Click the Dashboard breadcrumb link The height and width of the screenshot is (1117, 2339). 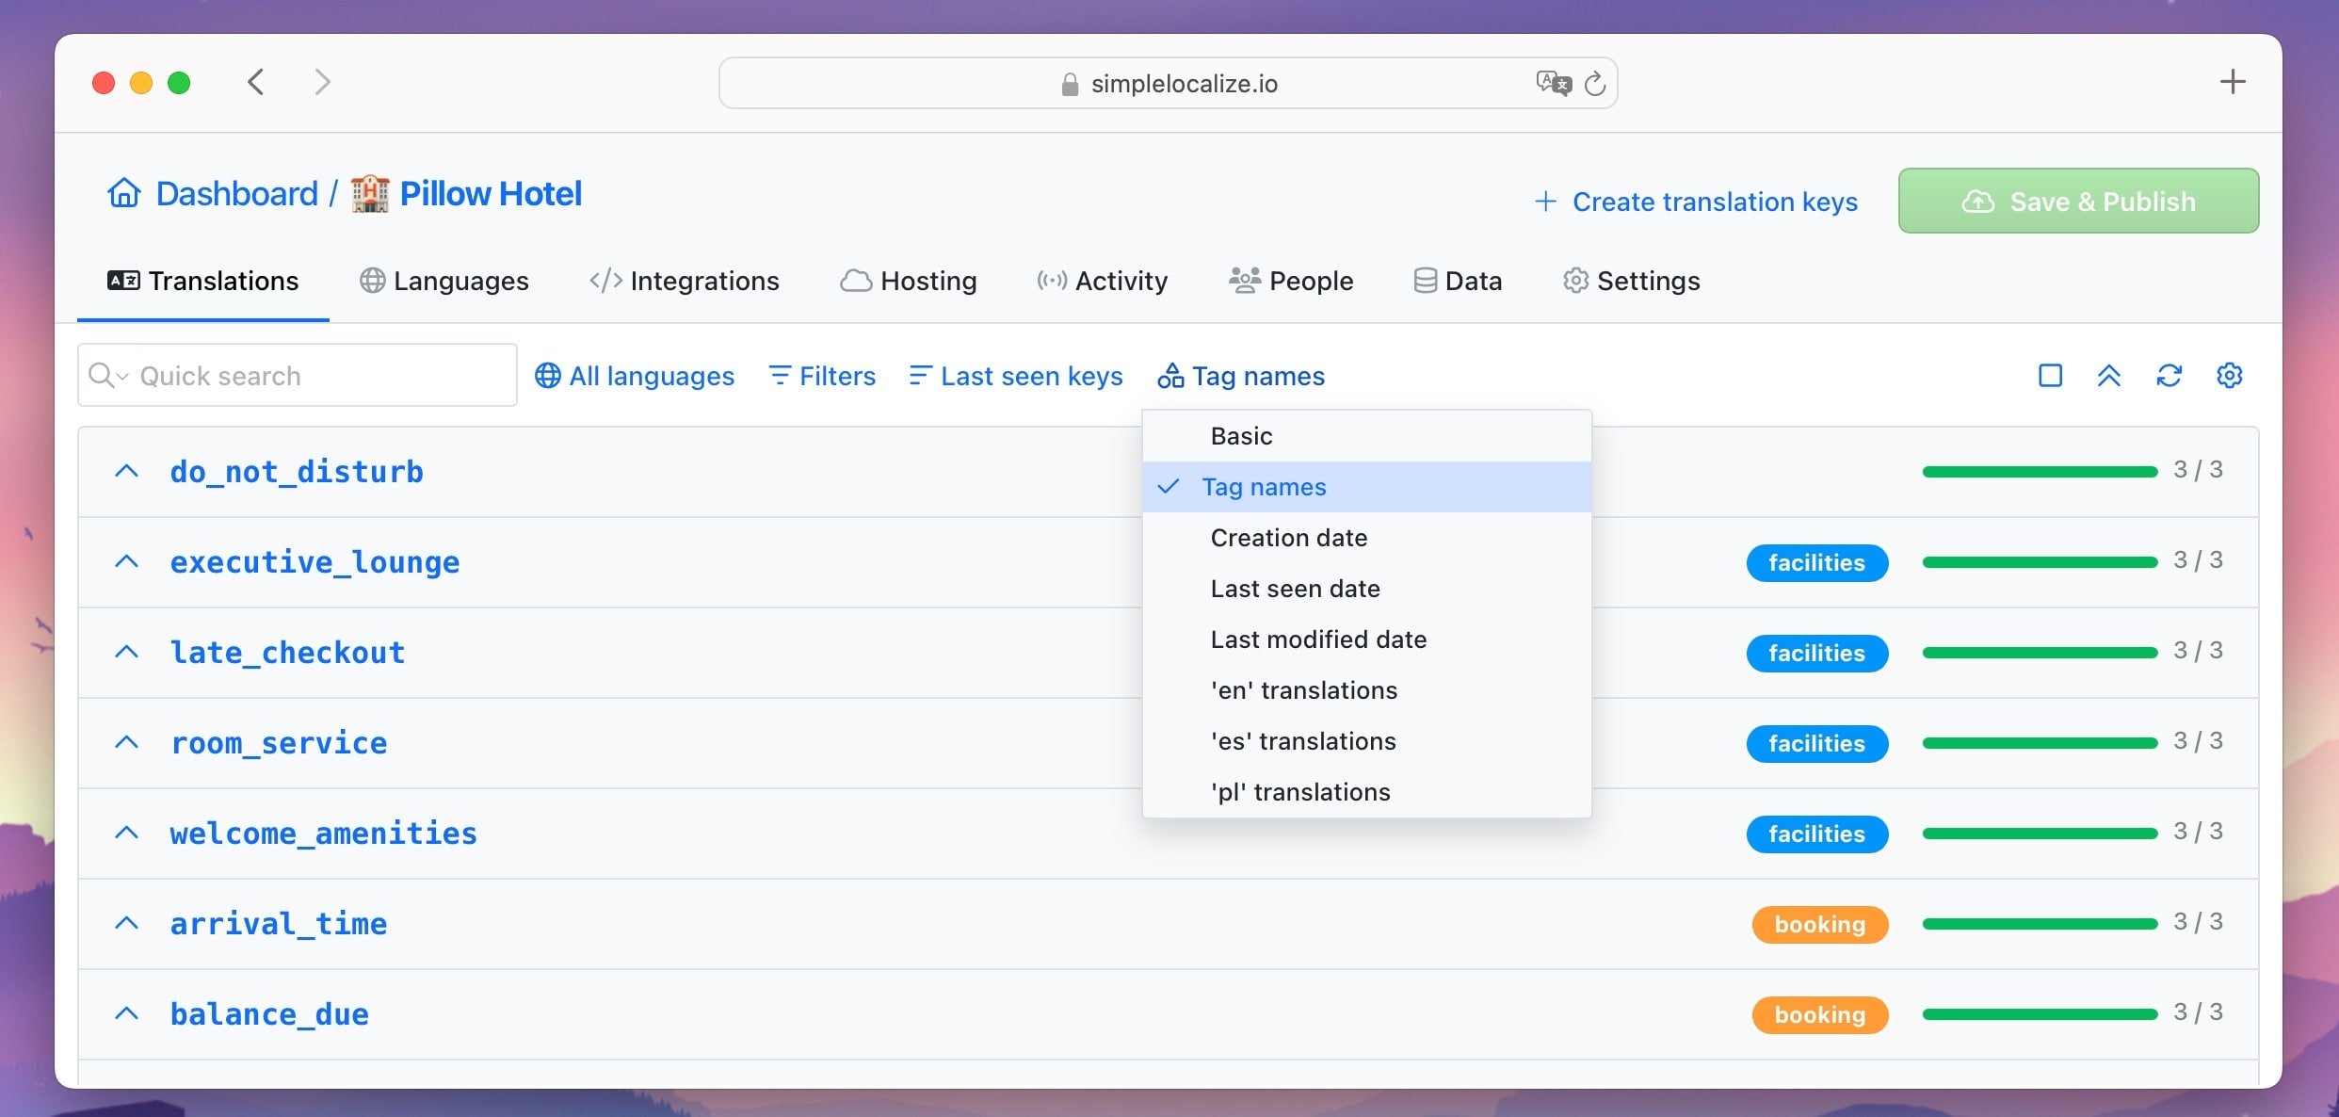237,193
